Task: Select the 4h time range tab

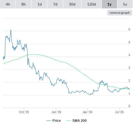Action: (x=8, y=4)
